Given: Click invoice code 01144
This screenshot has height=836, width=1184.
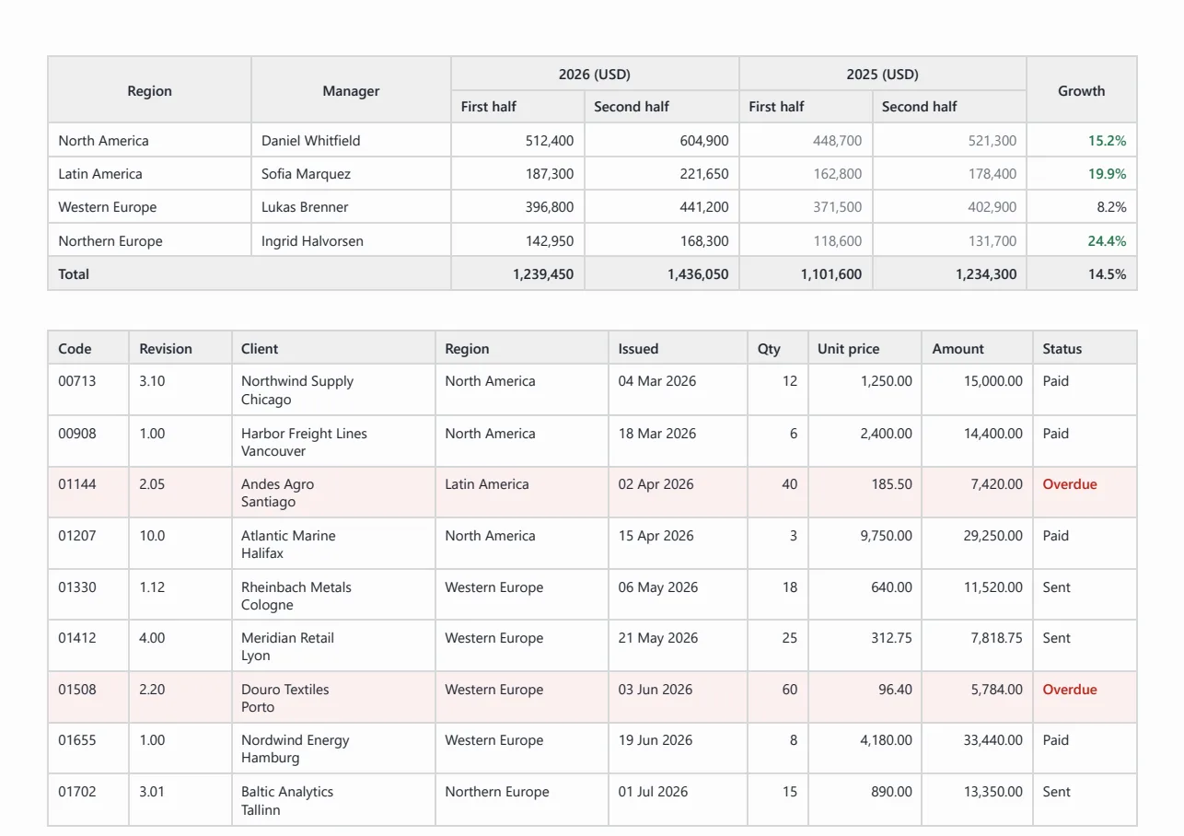Looking at the screenshot, I should point(76,484).
